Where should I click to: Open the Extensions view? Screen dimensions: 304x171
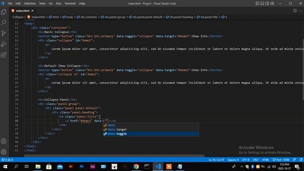tap(3, 55)
